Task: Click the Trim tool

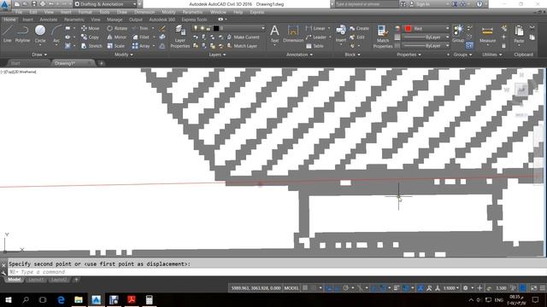Action: point(140,28)
